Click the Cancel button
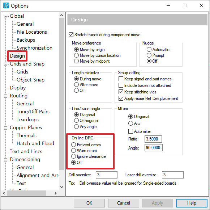 click(124, 203)
